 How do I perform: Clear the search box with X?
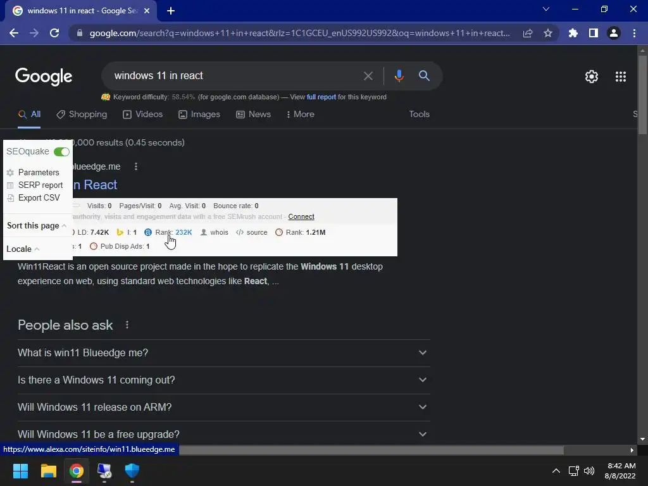coord(368,76)
